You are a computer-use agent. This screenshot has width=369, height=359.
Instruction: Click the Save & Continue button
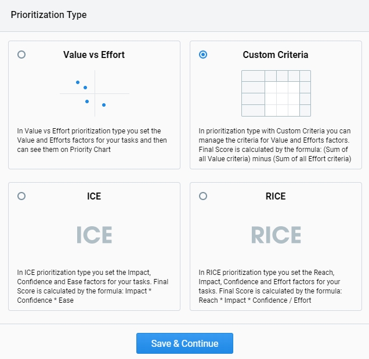click(x=184, y=343)
